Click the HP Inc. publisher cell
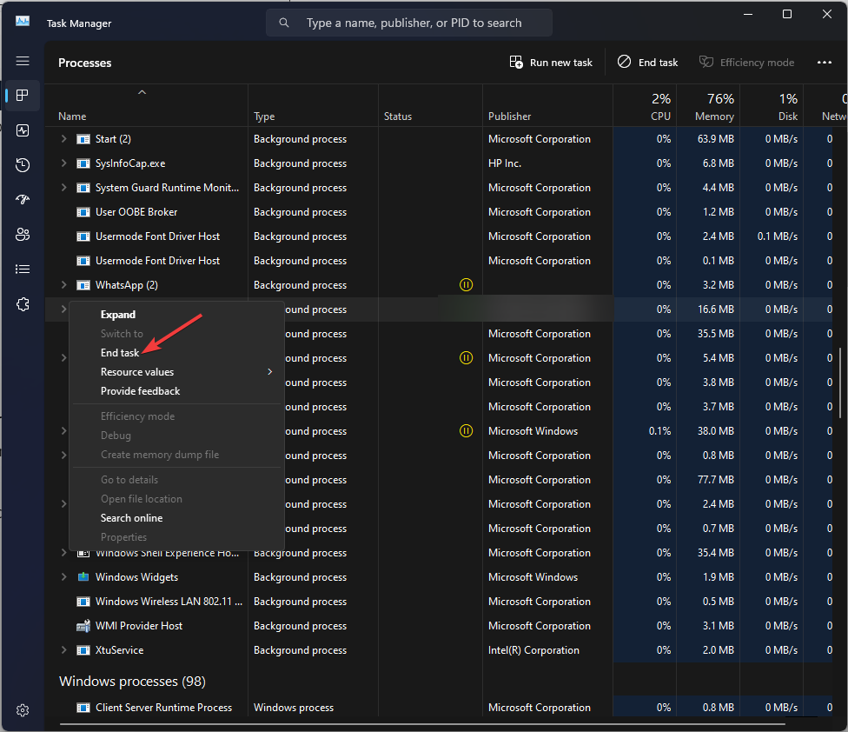Screen dimensions: 848x732 (505, 163)
